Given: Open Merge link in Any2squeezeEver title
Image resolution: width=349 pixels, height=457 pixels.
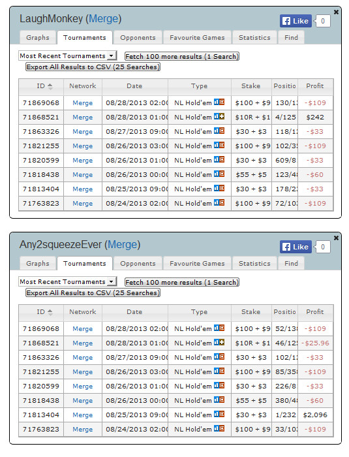Looking at the screenshot, I should [123, 245].
